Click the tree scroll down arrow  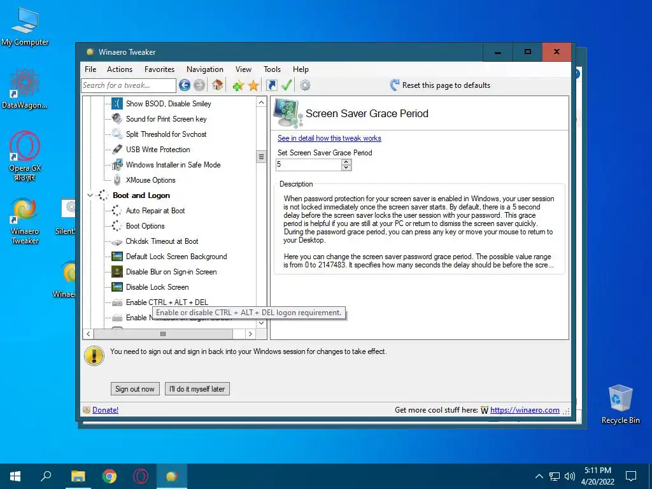click(261, 323)
